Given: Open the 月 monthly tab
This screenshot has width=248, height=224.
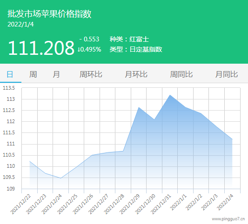Looking at the screenshot, I should 56,74.
